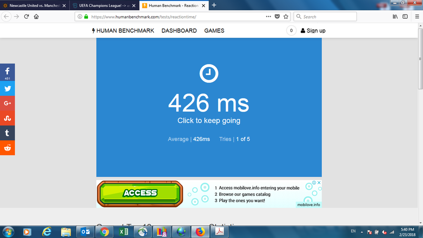Switch to Newcastle United vs. Manchester tab
Screen dimensions: 423x238
(35, 5)
